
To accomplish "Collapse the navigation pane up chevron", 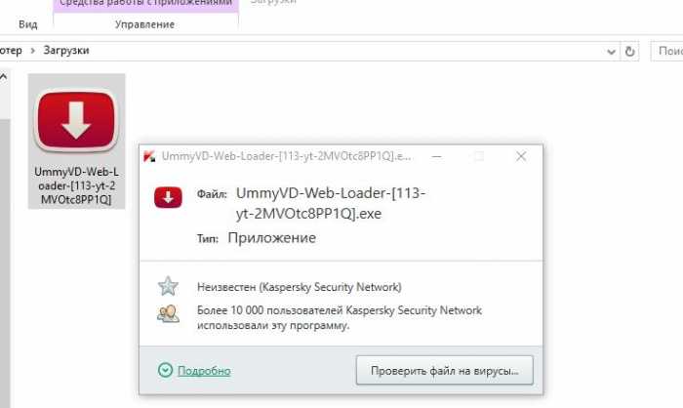I will [4, 77].
